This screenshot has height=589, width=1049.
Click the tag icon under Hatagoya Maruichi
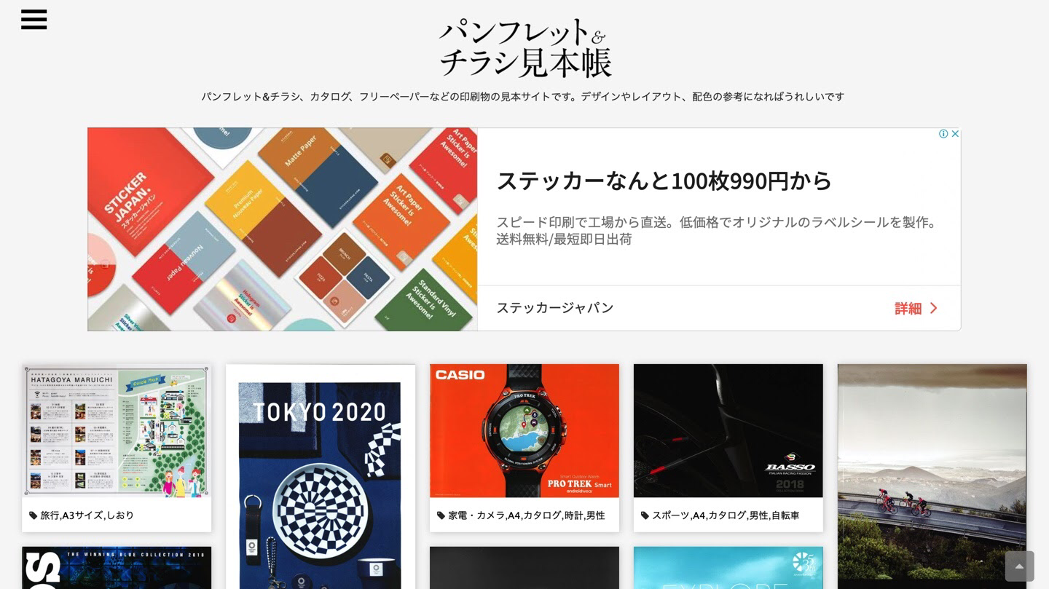point(34,515)
